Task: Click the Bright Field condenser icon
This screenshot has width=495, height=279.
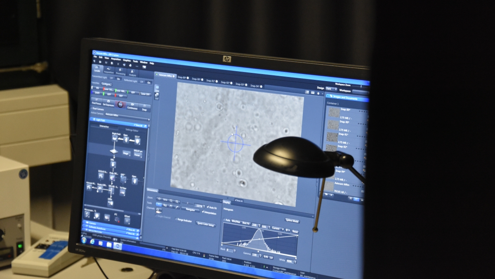Action: tap(115, 139)
